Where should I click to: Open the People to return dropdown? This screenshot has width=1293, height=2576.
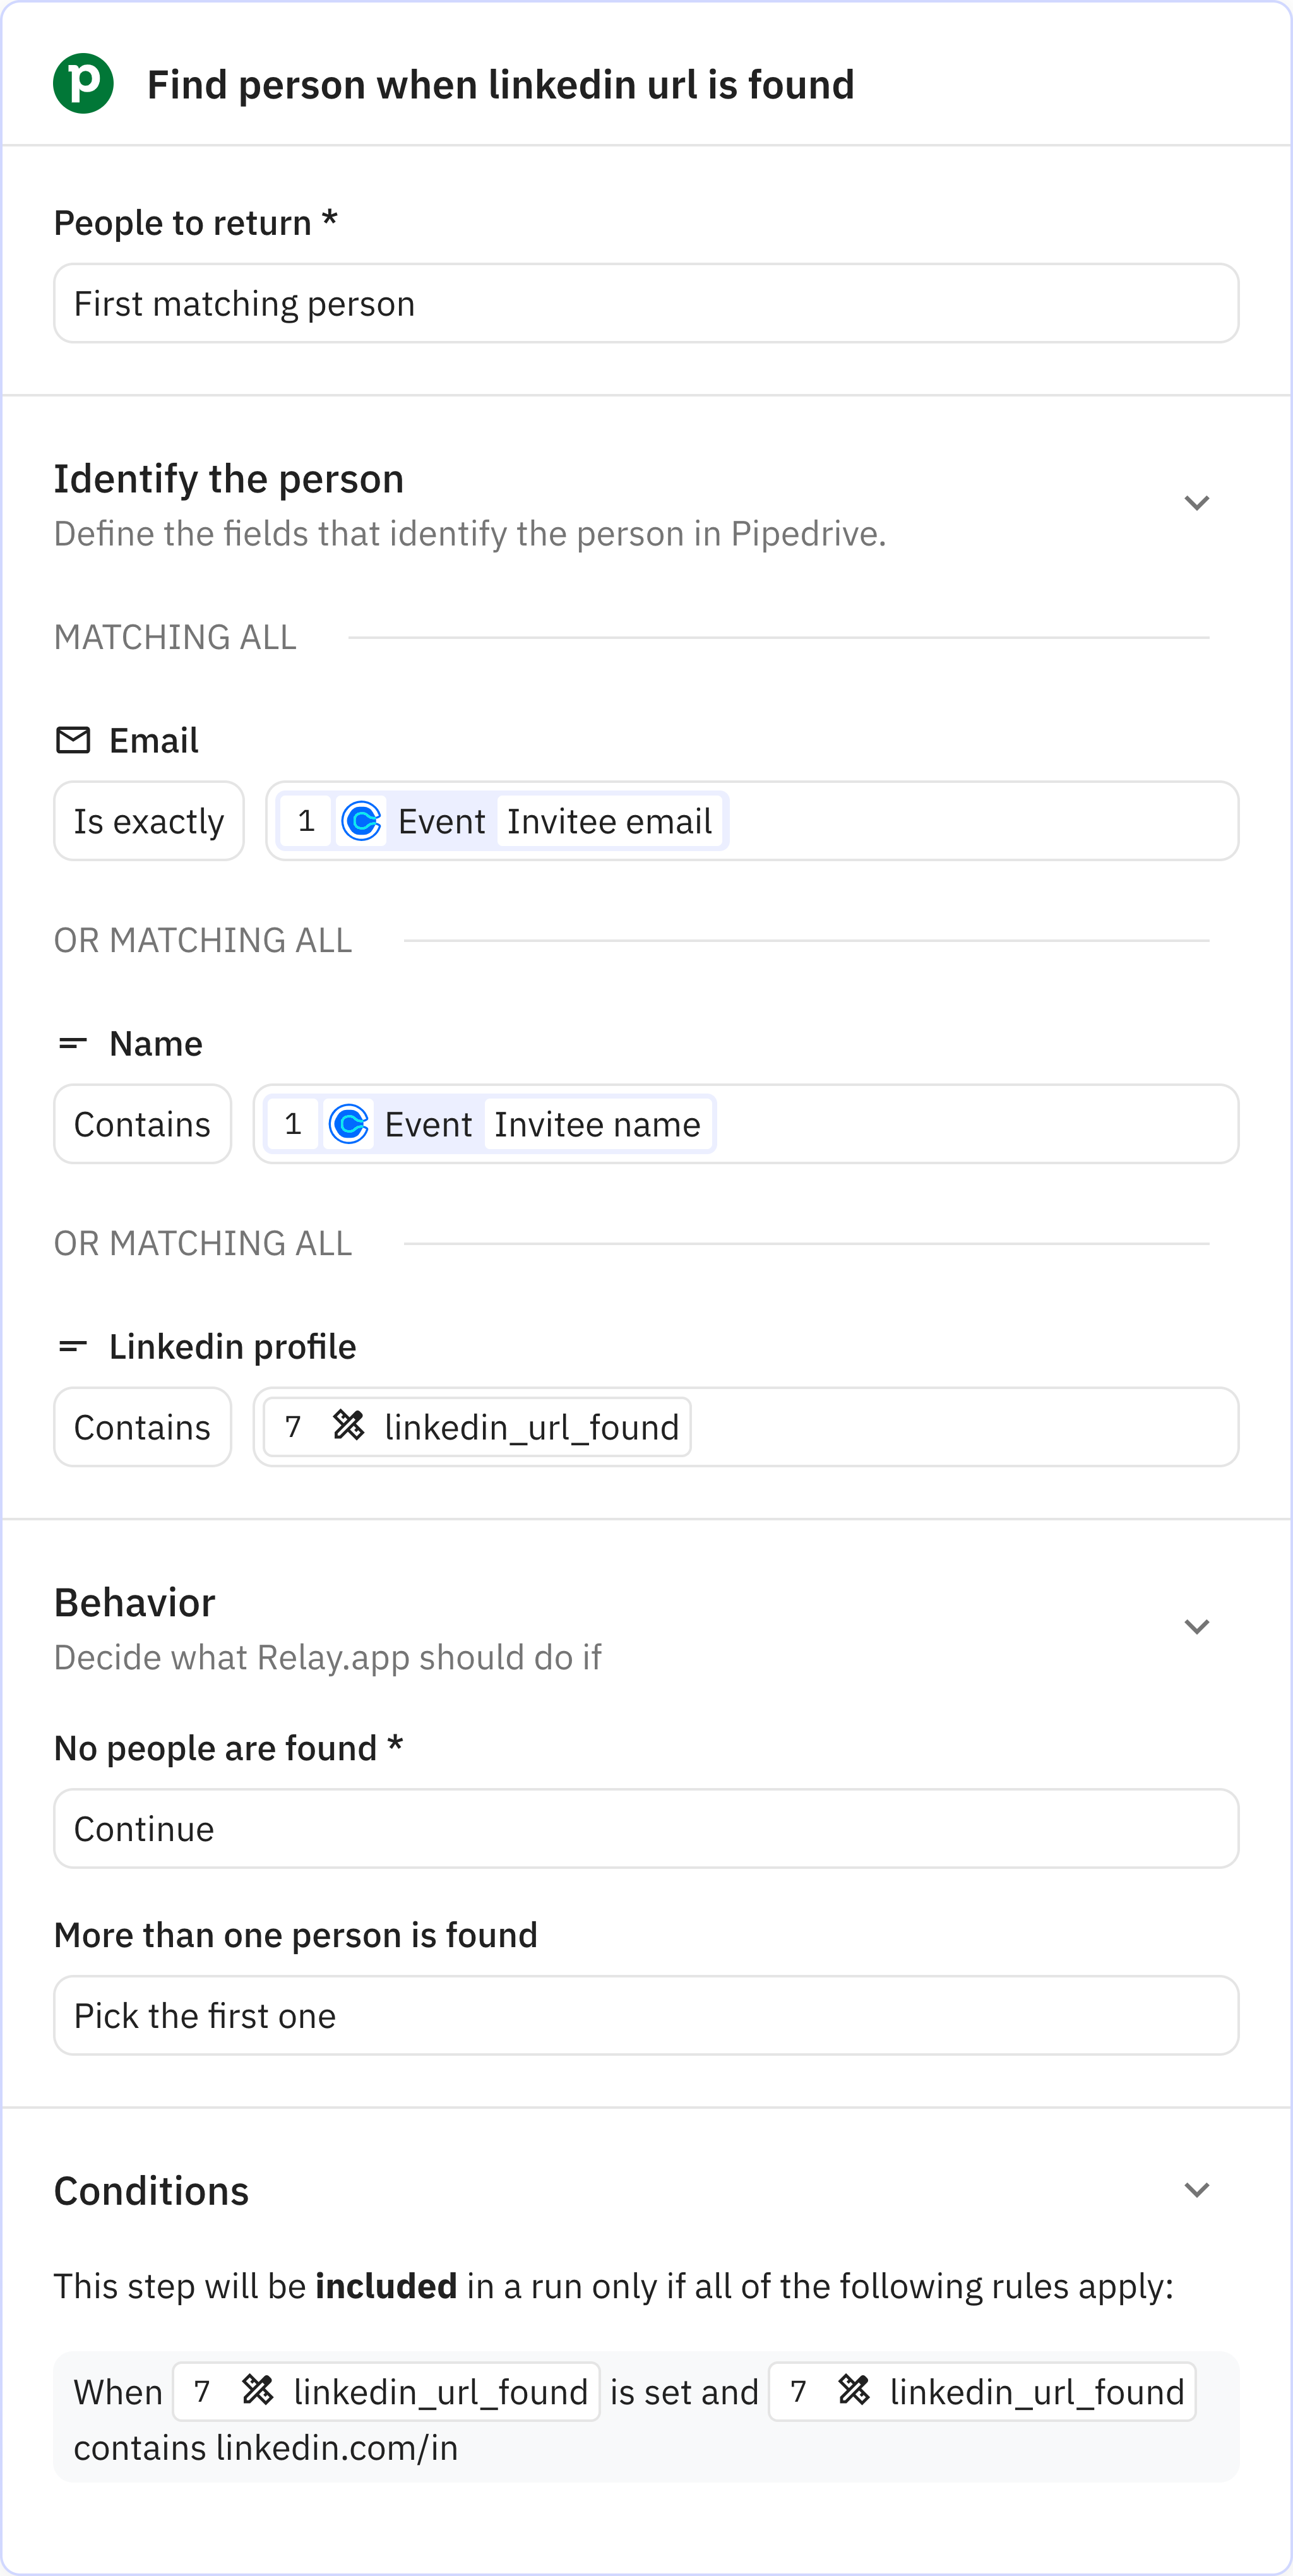[x=646, y=303]
